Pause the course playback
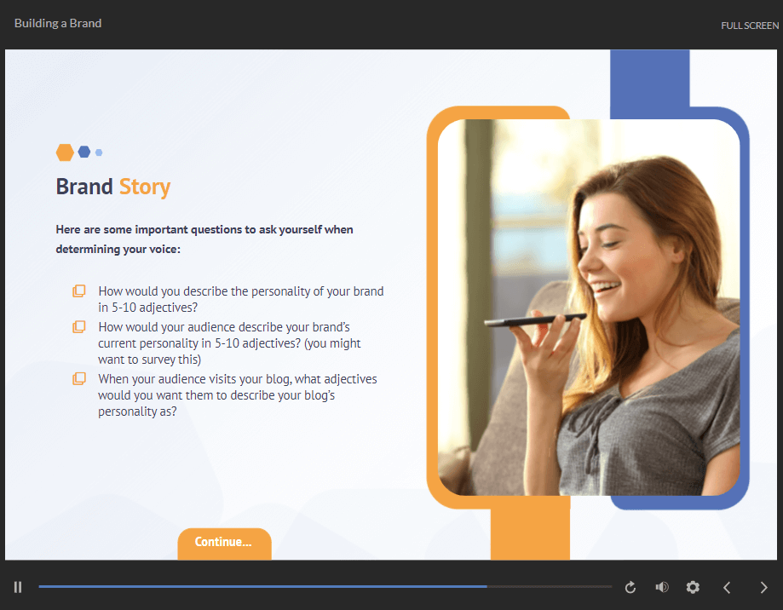The image size is (783, 610). 18,587
